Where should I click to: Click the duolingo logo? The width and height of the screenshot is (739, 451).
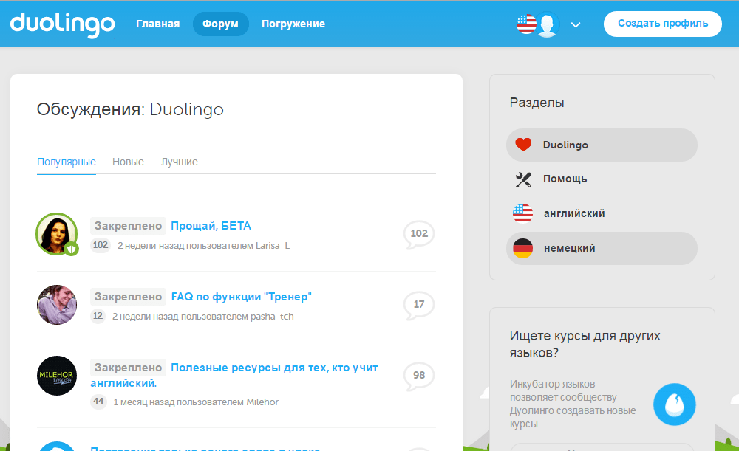pyautogui.click(x=63, y=24)
